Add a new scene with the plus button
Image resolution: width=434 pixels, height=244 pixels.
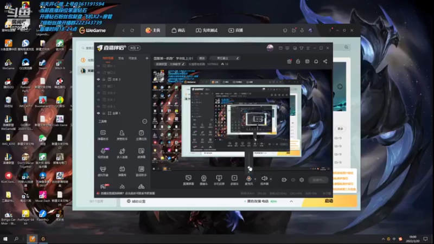click(146, 59)
